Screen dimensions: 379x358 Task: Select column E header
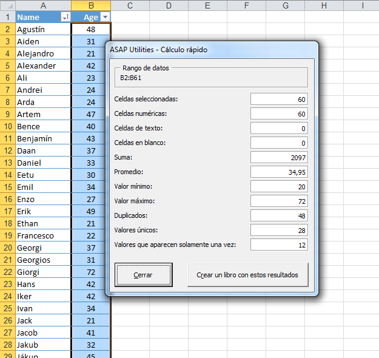[207, 5]
